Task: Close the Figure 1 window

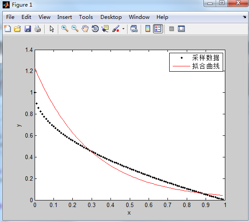Action: click(238, 3)
